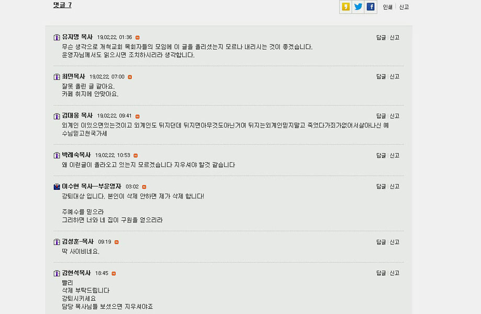Click new badge next to 최민목사 timestamp
This screenshot has width=481, height=314.
[x=130, y=77]
